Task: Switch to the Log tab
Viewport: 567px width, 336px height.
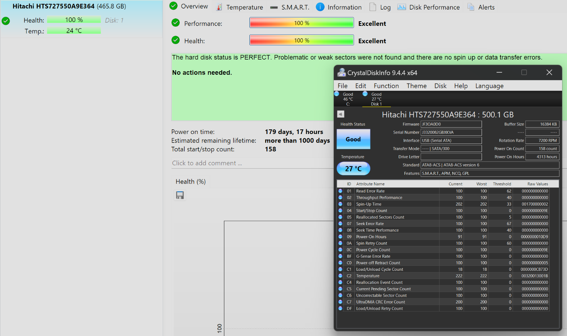Action: (x=380, y=7)
